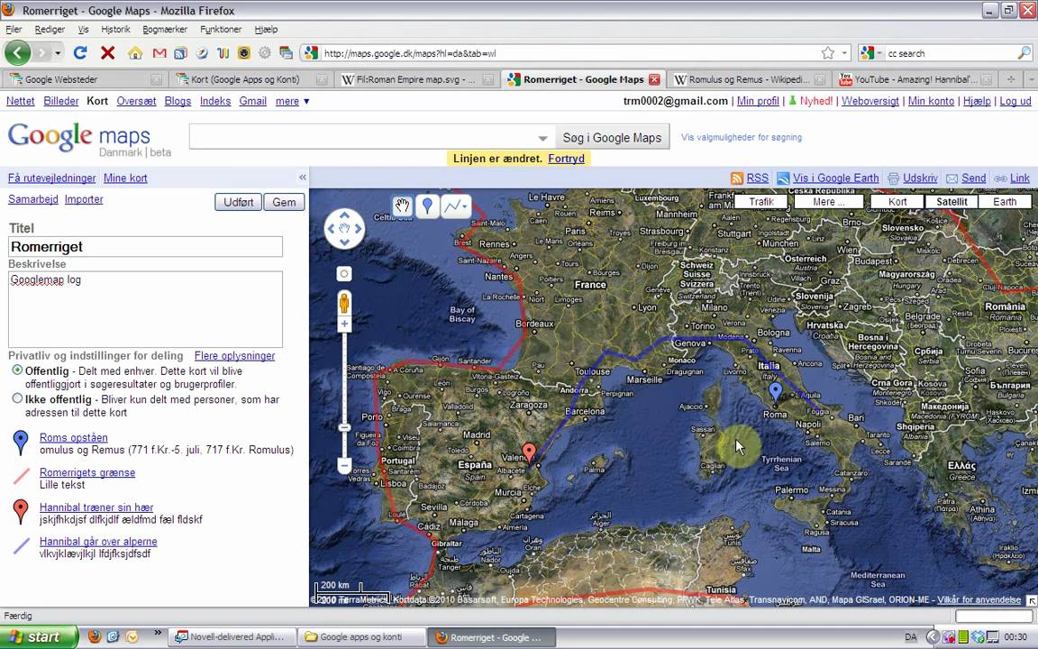Toggle the Trafik layer on the map

coord(761,201)
